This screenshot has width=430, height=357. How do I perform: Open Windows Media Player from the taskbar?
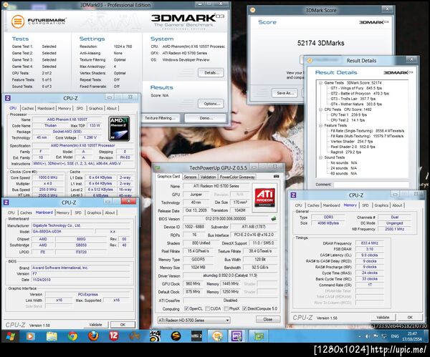pos(30,336)
